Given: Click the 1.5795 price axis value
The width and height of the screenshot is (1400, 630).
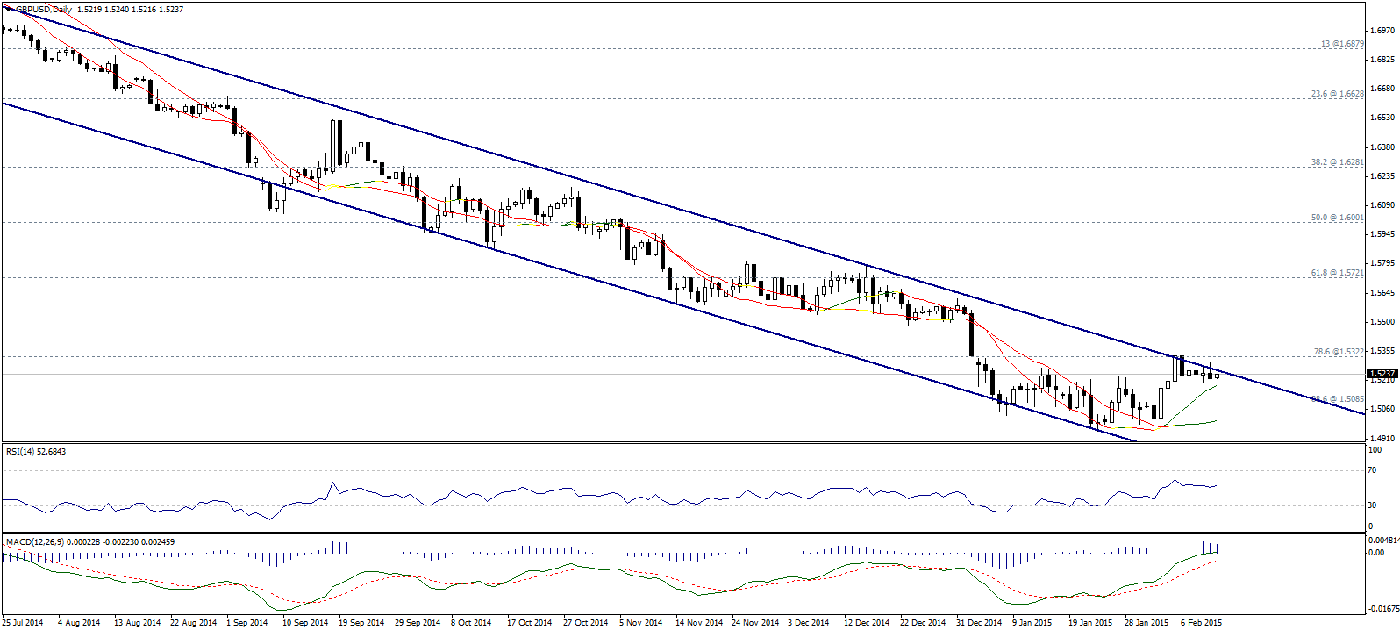Looking at the screenshot, I should coord(1382,263).
